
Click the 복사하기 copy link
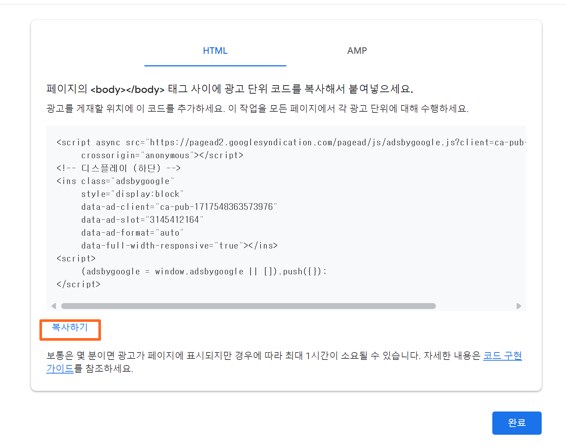[70, 328]
